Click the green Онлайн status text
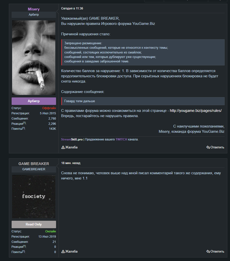This screenshot has height=261, width=230. [50, 231]
